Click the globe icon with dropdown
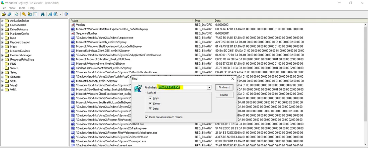The image size is (368, 148). (56, 14)
